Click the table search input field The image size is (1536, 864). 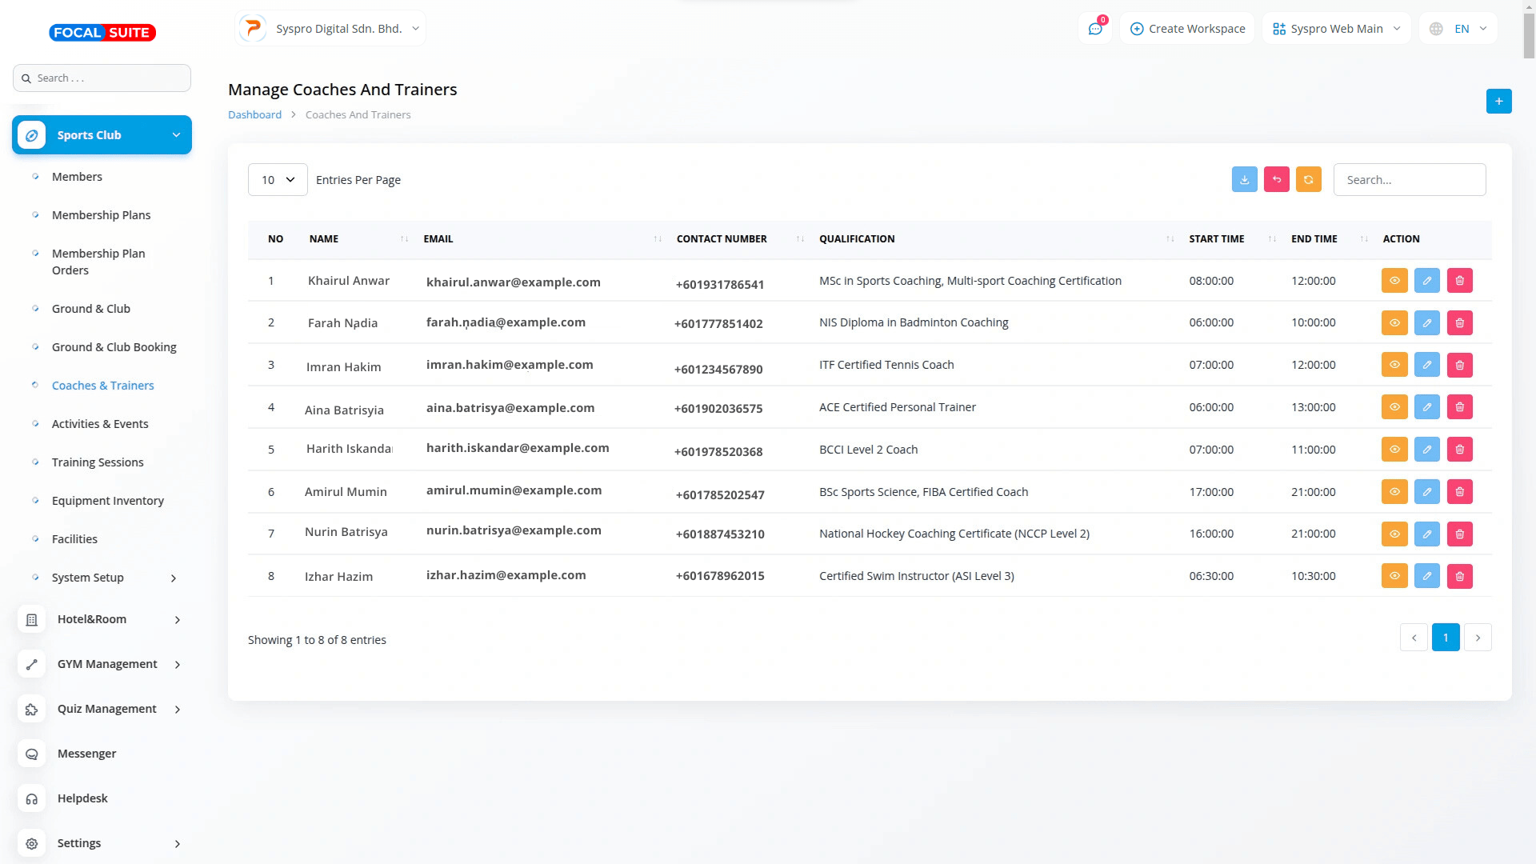(x=1409, y=180)
